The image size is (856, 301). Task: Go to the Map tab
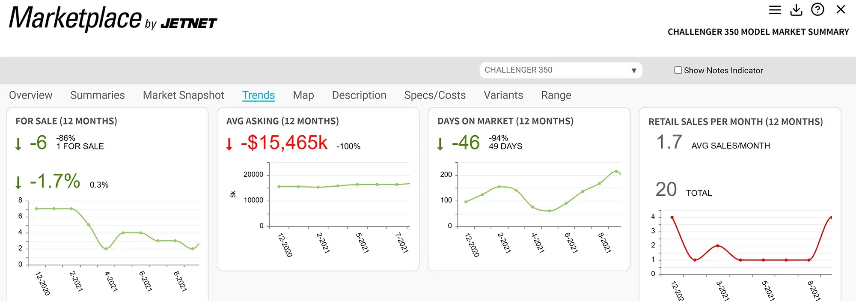pyautogui.click(x=303, y=95)
